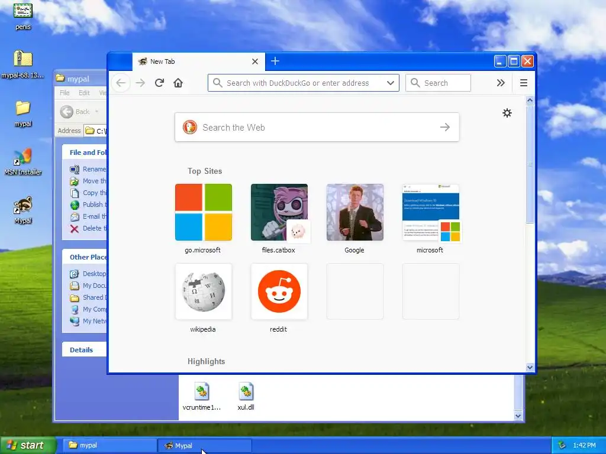Select the New Tab tab

tap(199, 61)
